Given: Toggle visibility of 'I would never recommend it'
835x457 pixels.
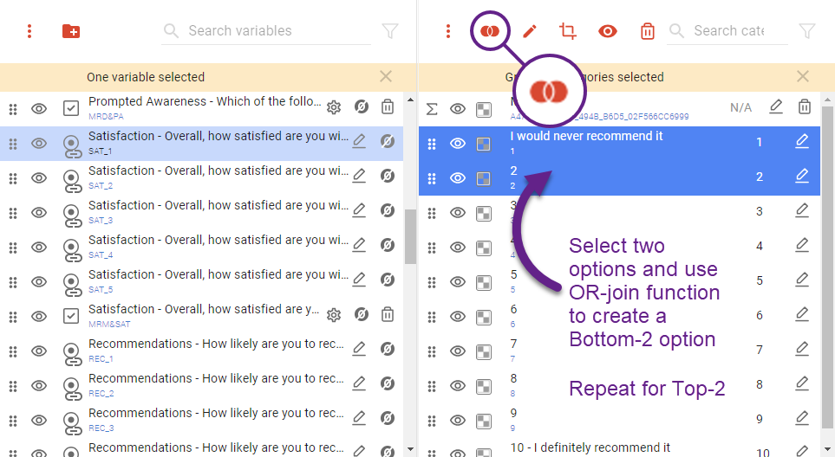Looking at the screenshot, I should pos(458,143).
